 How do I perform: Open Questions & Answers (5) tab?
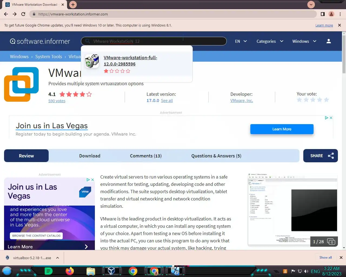point(216,156)
